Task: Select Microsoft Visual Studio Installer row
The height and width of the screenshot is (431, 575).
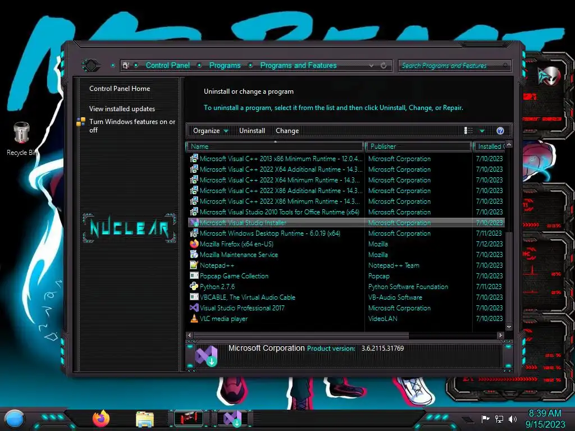Action: click(347, 222)
